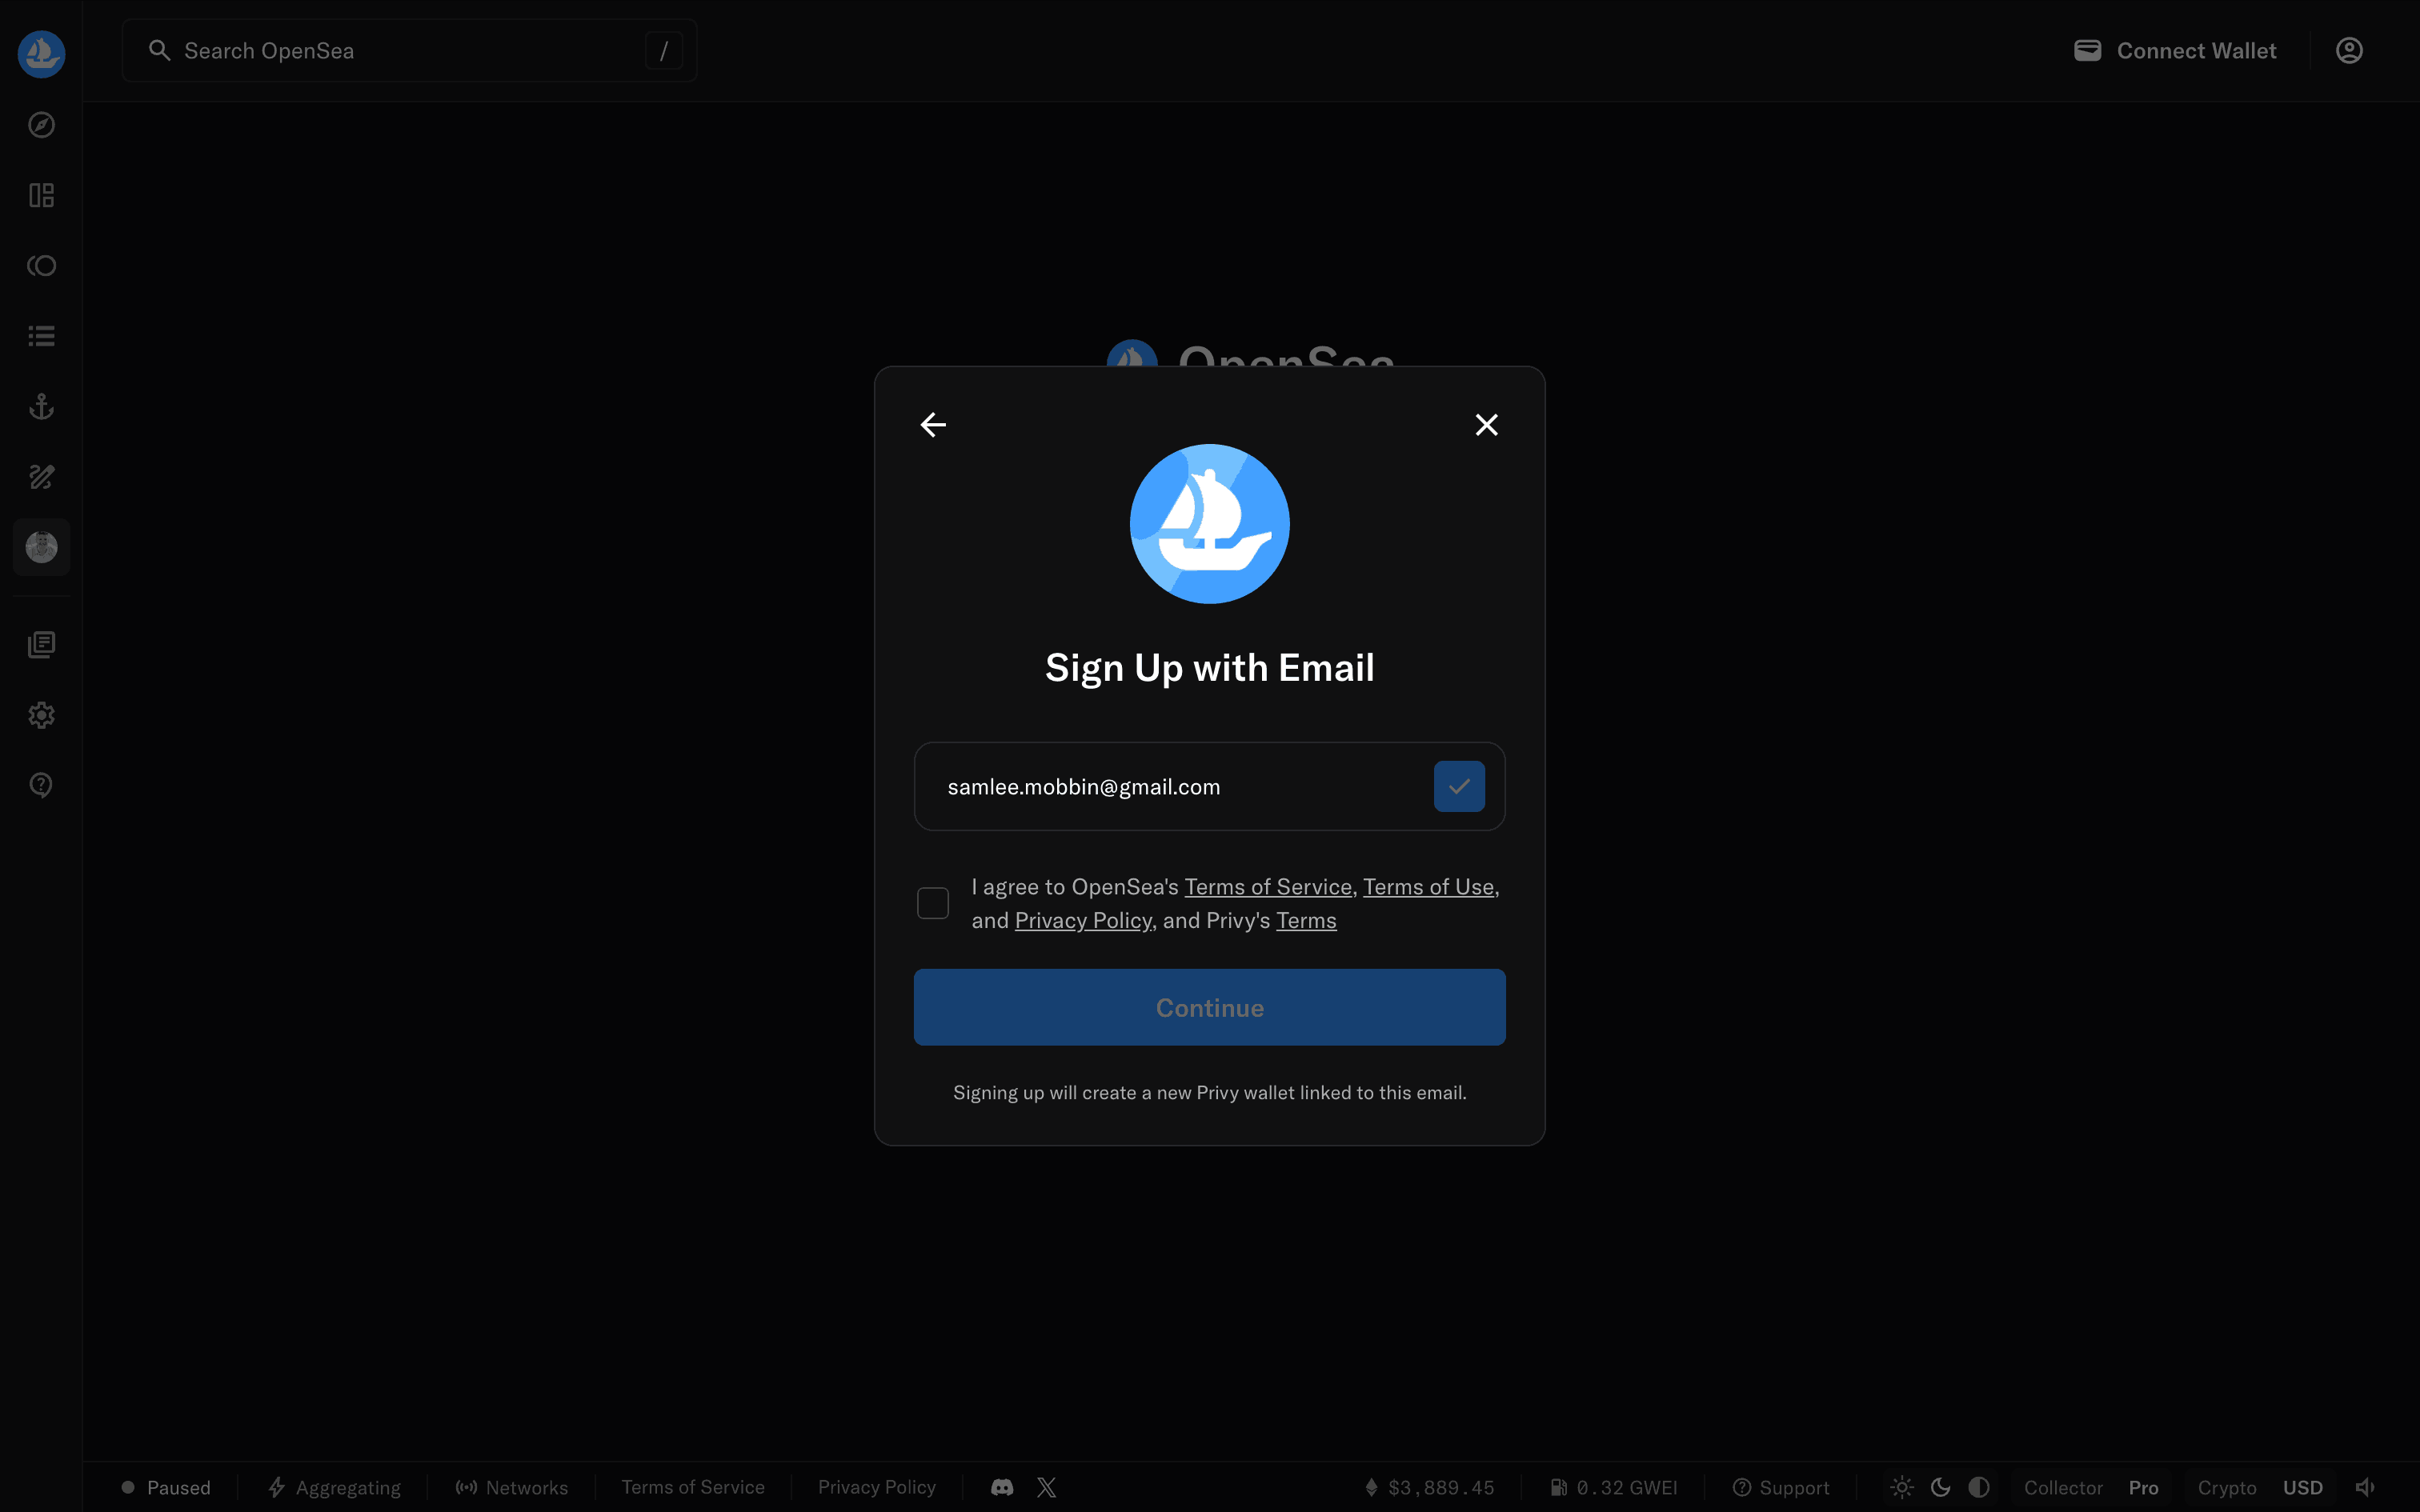The height and width of the screenshot is (1512, 2420).
Task: Open the settings gear in sidebar
Action: click(x=41, y=715)
